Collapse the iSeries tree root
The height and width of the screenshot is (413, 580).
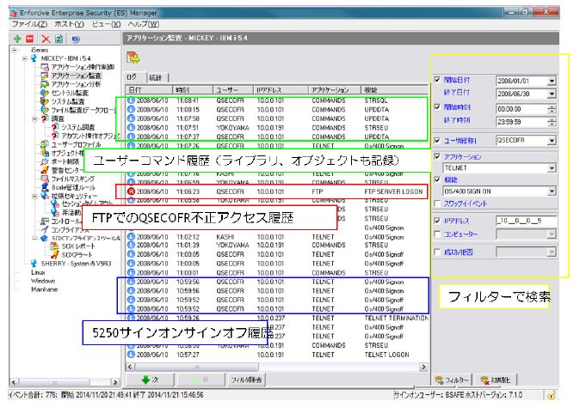click(15, 50)
